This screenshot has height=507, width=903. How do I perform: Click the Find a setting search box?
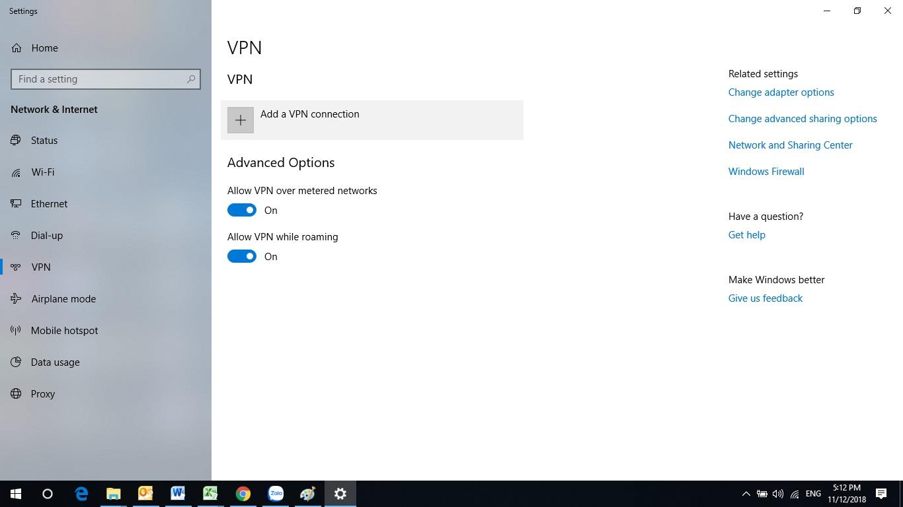click(x=106, y=79)
